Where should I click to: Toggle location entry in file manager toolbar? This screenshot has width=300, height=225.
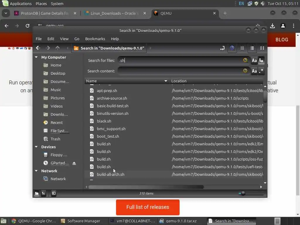tap(222, 48)
